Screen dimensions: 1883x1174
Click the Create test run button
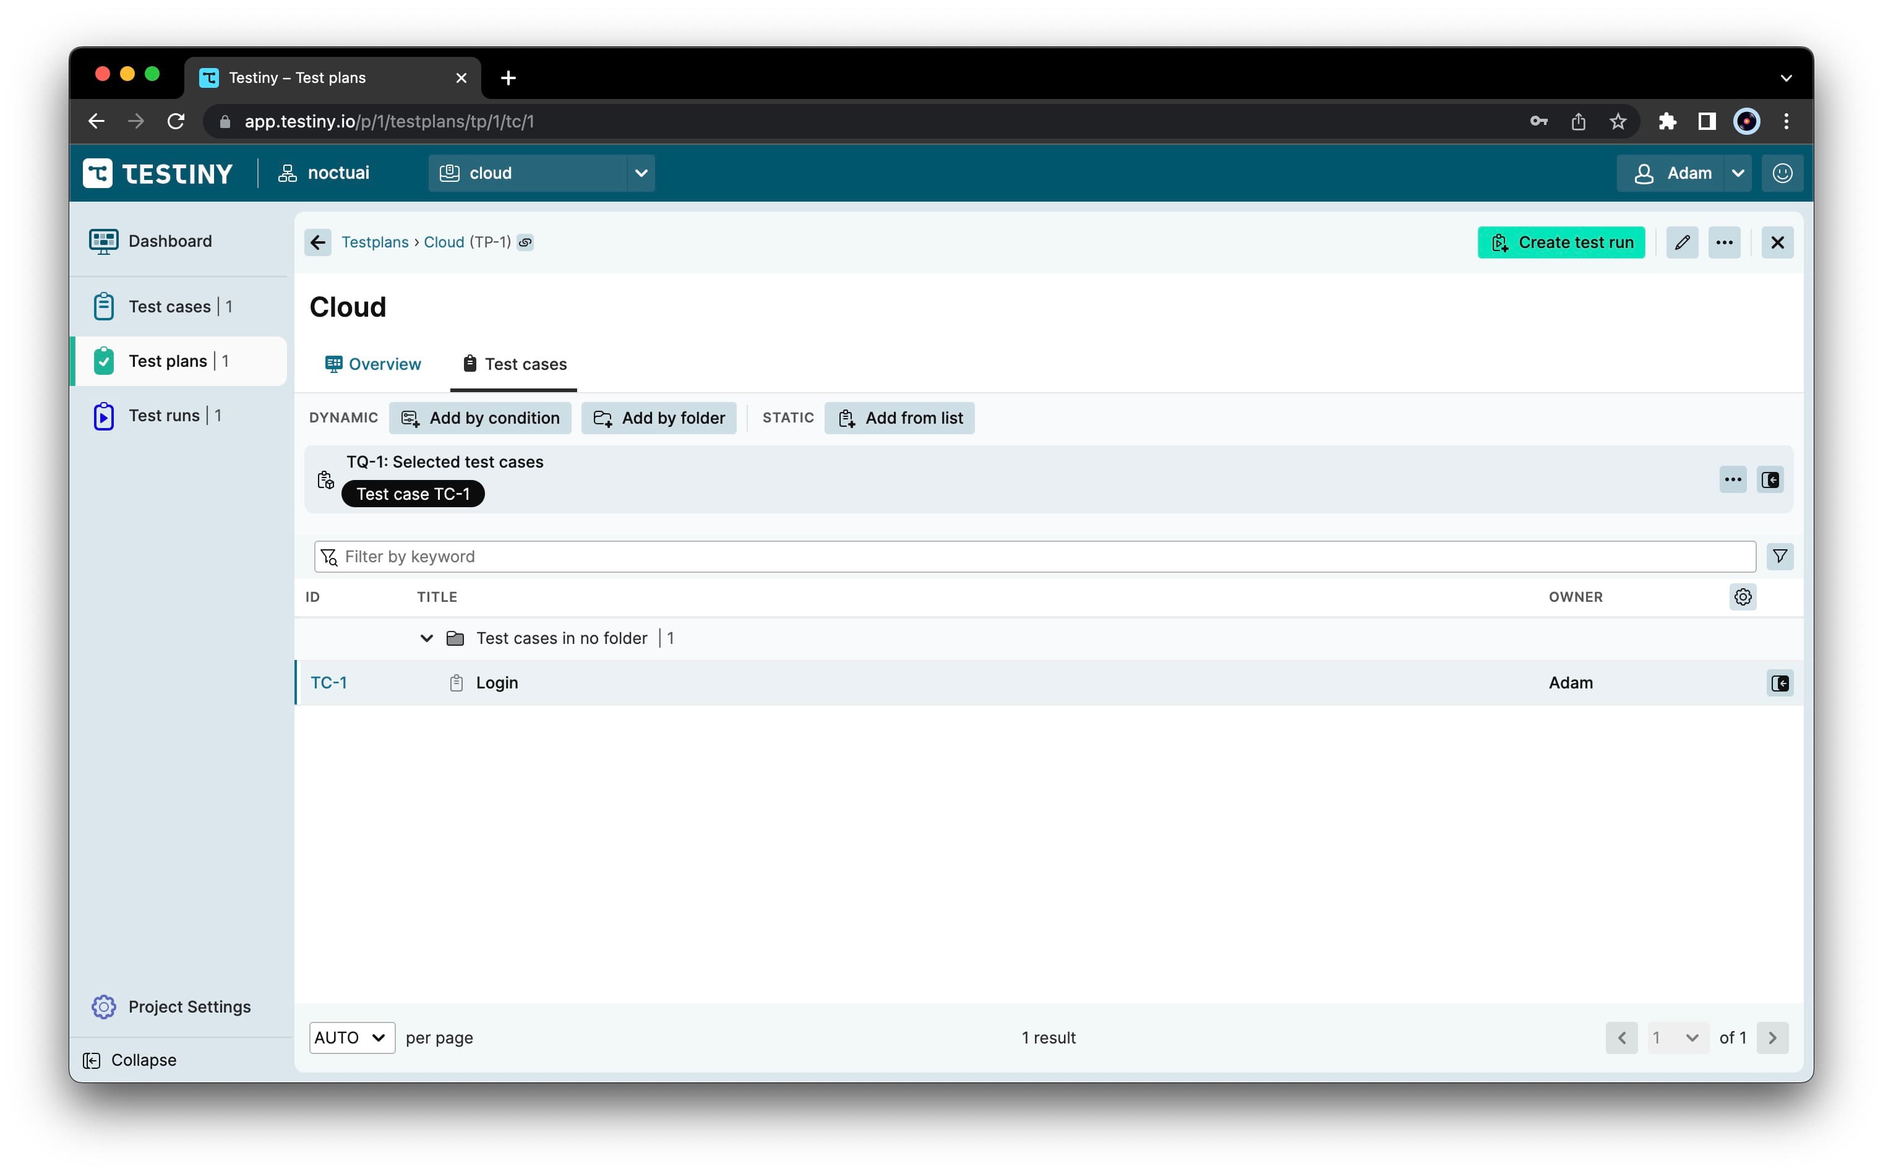1561,242
